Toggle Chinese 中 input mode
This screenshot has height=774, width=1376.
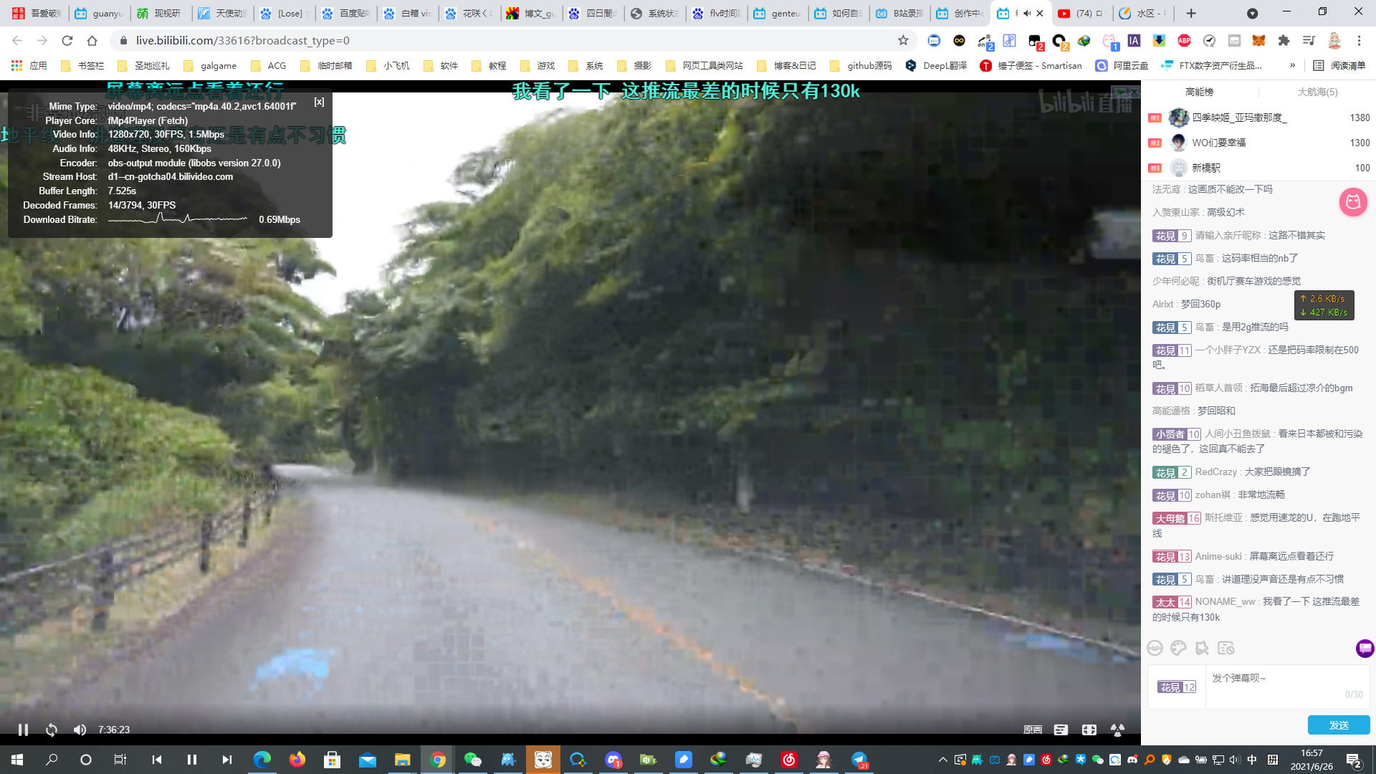pyautogui.click(x=1252, y=759)
